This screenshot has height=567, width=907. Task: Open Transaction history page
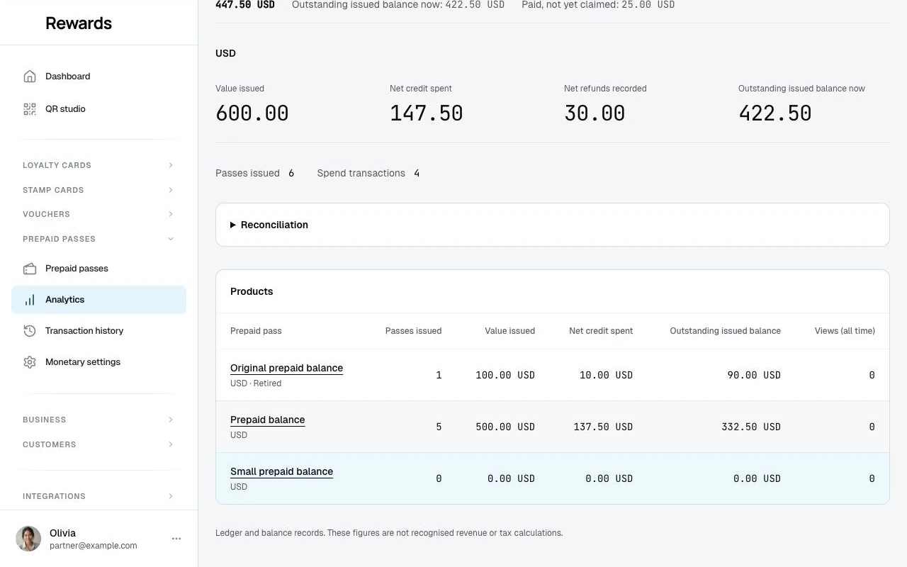point(98,331)
